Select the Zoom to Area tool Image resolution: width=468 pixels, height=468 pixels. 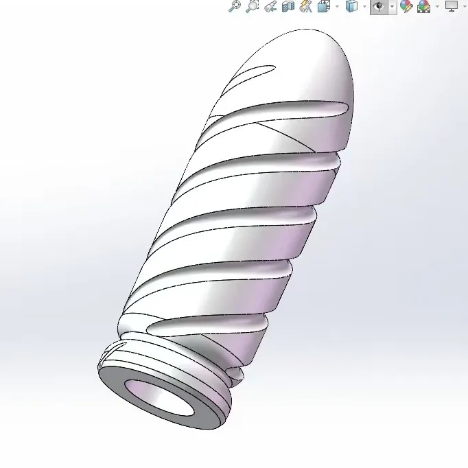253,6
